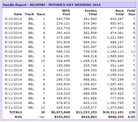Select the $343,692 average WPS pool
138x122 pixels.
[62, 117]
